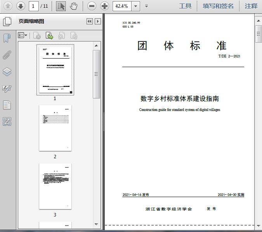Go to next page with the down arrow

(x=21, y=6)
